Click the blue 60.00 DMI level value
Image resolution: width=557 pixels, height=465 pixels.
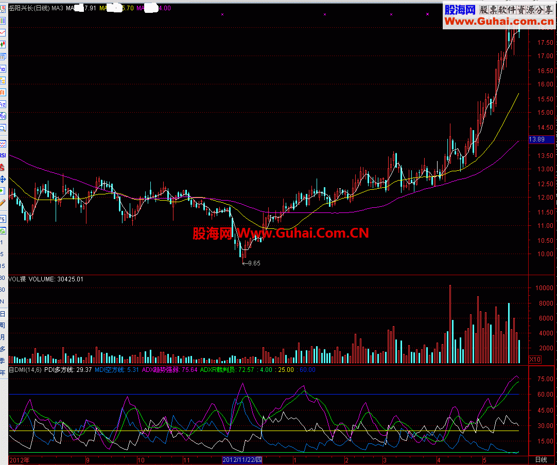pyautogui.click(x=307, y=369)
